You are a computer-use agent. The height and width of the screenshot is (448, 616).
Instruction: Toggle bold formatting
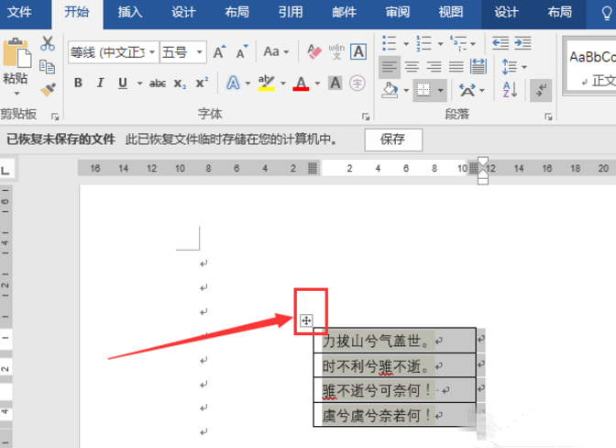coord(78,83)
